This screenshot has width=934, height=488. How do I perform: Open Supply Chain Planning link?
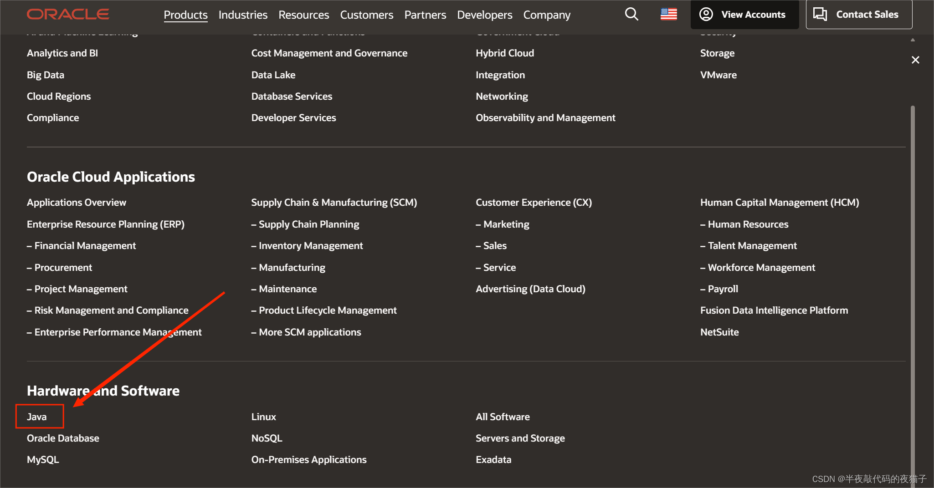click(x=305, y=224)
